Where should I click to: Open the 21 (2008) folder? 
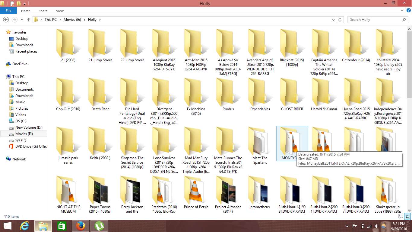[x=68, y=45]
